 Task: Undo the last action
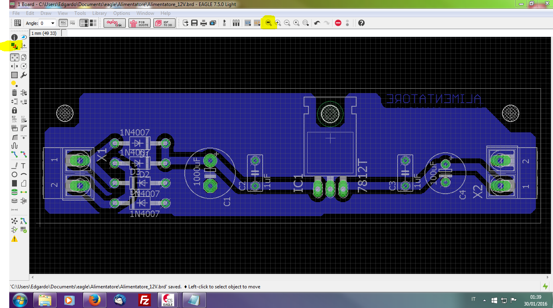point(317,23)
